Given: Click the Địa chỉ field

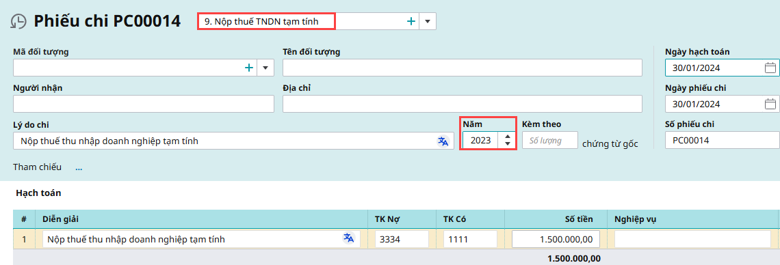Looking at the screenshot, I should coord(462,104).
